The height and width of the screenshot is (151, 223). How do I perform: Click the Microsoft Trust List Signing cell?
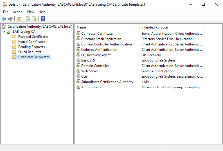(172, 87)
